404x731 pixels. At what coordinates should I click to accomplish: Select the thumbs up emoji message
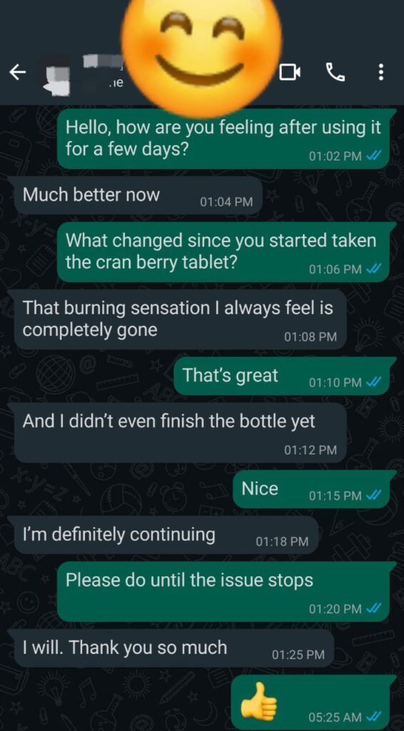(310, 702)
